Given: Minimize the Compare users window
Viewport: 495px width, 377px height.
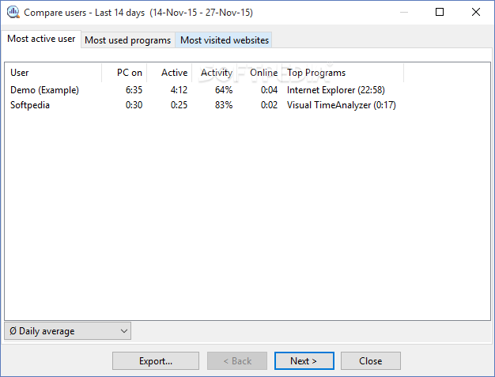Looking at the screenshot, I should [x=404, y=13].
